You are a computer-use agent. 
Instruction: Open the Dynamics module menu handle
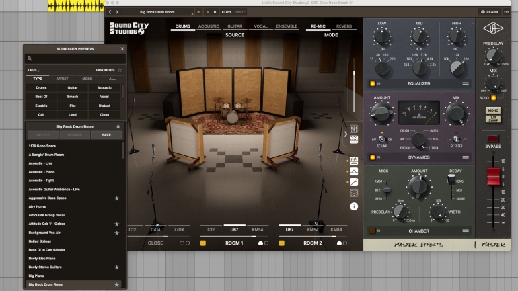click(x=466, y=157)
